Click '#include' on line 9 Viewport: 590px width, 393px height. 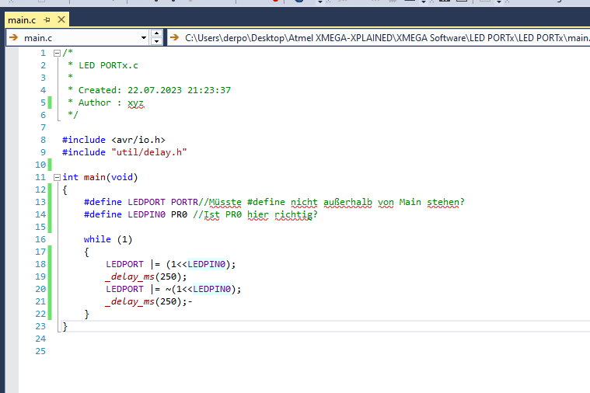[x=83, y=152]
